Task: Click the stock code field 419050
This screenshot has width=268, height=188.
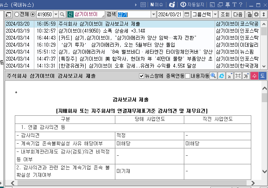Action: coord(45,14)
